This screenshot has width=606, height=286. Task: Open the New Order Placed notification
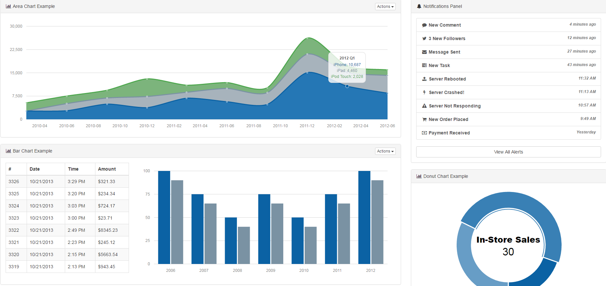[x=508, y=119]
